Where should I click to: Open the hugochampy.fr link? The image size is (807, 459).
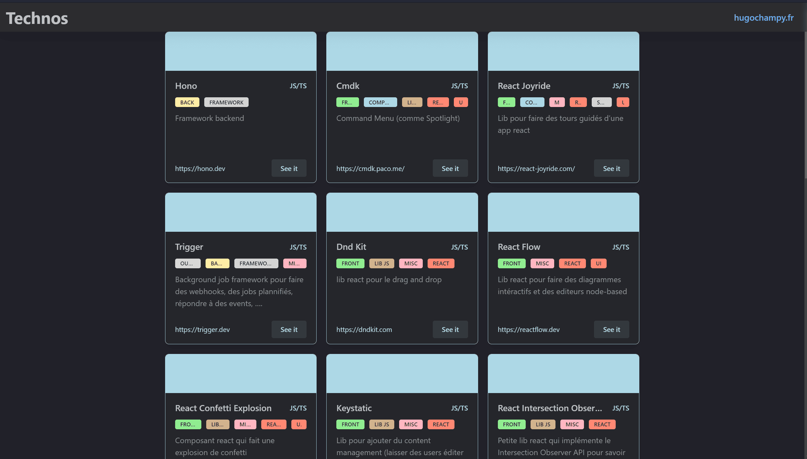click(764, 18)
